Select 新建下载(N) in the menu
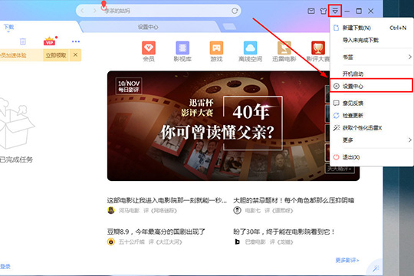The image size is (414, 276). [x=371, y=28]
